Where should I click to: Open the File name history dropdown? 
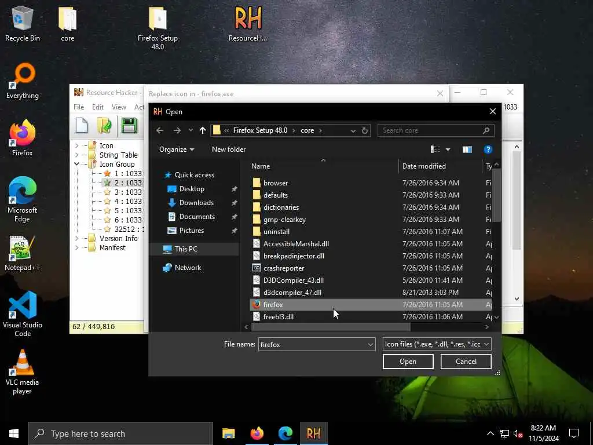pos(370,344)
